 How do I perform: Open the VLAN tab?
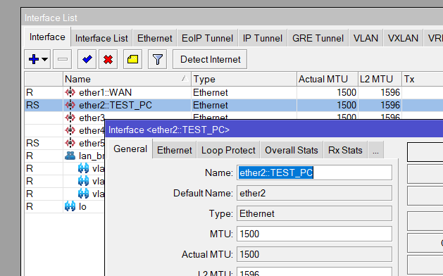(366, 38)
